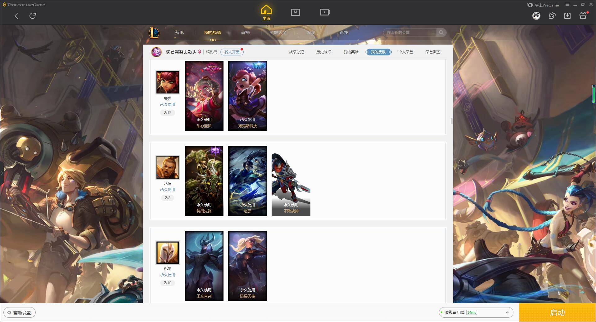Open the download manager icon

[567, 16]
